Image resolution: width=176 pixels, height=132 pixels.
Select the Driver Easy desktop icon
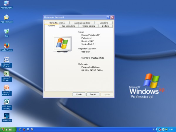[x=7, y=117]
